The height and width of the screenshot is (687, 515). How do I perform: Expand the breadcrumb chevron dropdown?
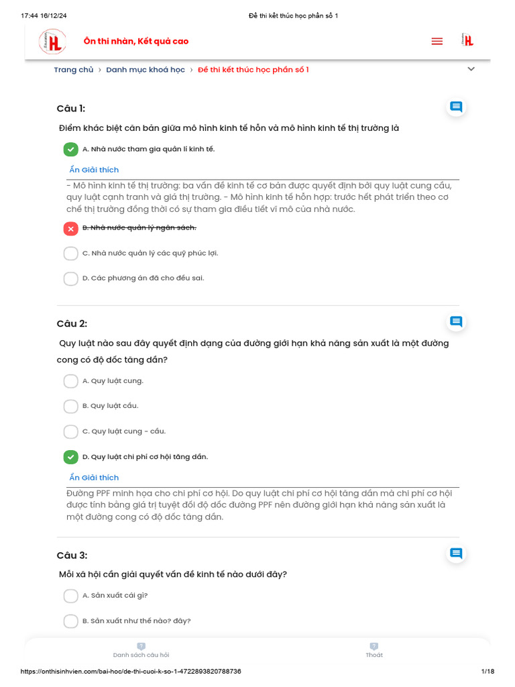(x=471, y=69)
